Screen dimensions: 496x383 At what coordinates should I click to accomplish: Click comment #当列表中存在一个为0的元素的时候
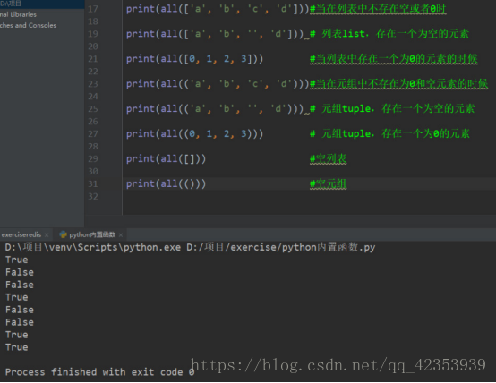point(394,59)
